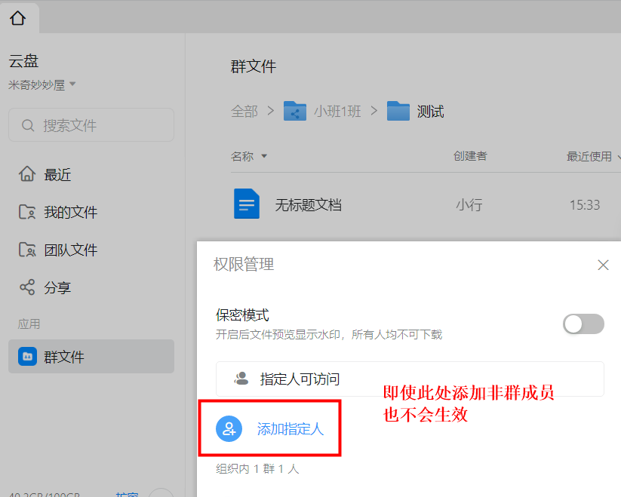This screenshot has height=497, width=621.
Task: Click the home icon tab at top
Action: click(x=18, y=17)
